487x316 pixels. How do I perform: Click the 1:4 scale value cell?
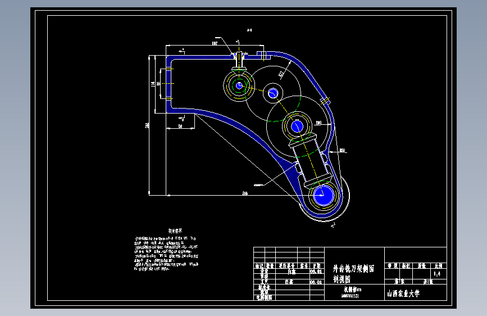coord(437,274)
